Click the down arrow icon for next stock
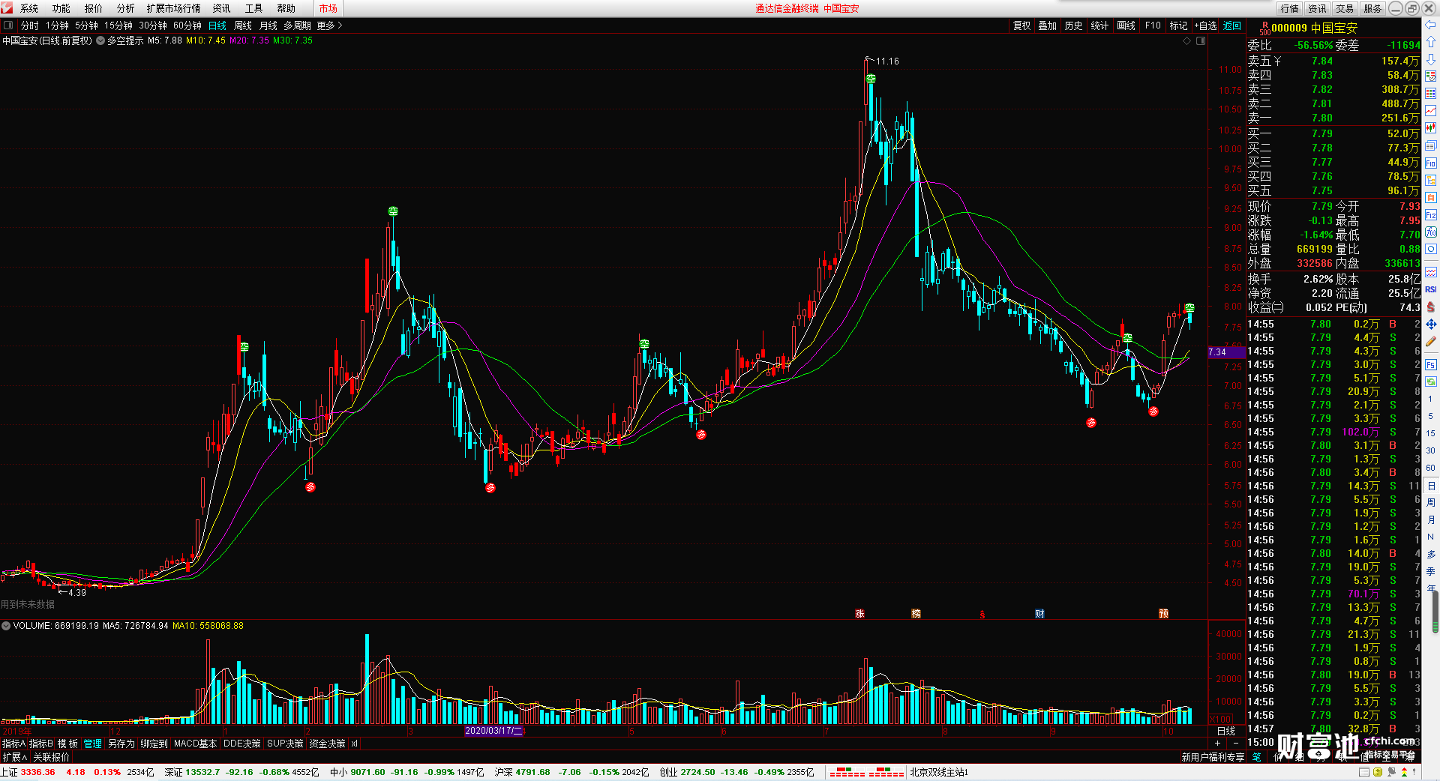 tap(1431, 59)
